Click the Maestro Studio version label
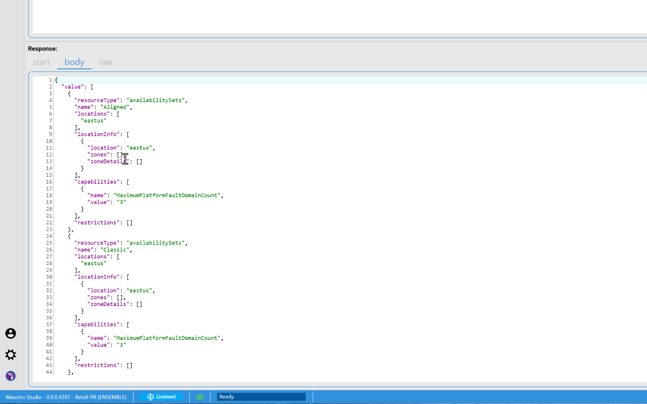Image resolution: width=647 pixels, height=404 pixels. point(66,397)
